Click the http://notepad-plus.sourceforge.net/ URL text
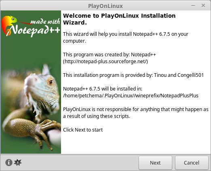 pos(105,62)
